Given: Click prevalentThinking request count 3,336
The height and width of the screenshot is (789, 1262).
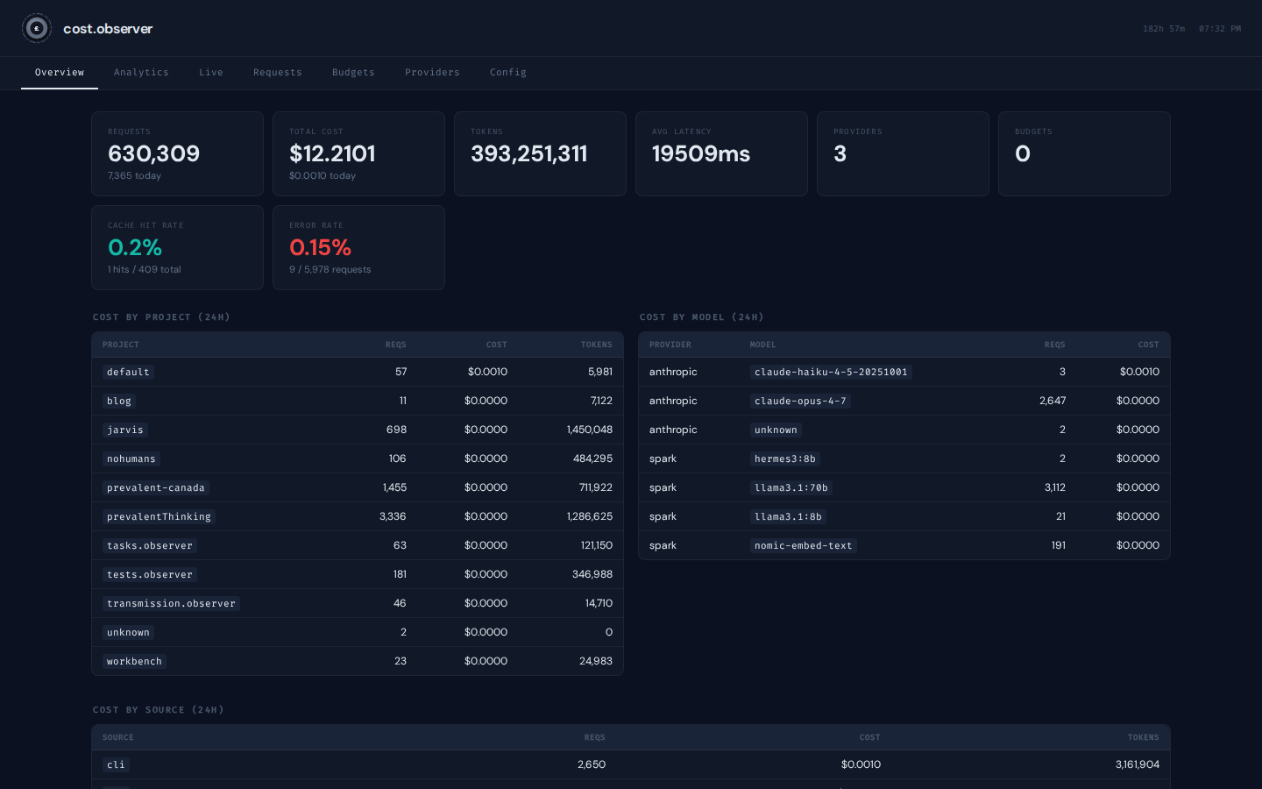Looking at the screenshot, I should [393, 516].
